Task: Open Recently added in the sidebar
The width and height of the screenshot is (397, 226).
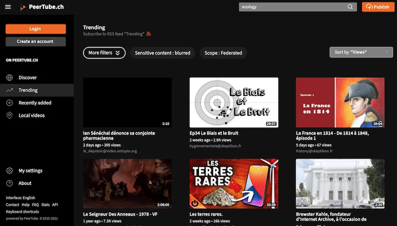Action: (x=37, y=103)
